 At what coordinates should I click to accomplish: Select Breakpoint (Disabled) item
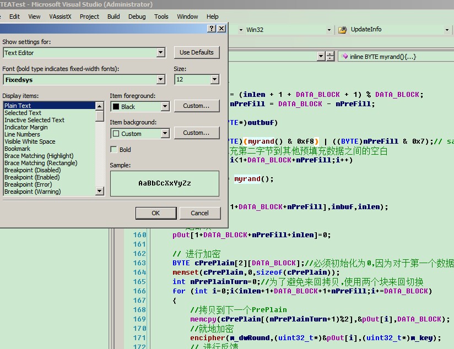click(49, 170)
